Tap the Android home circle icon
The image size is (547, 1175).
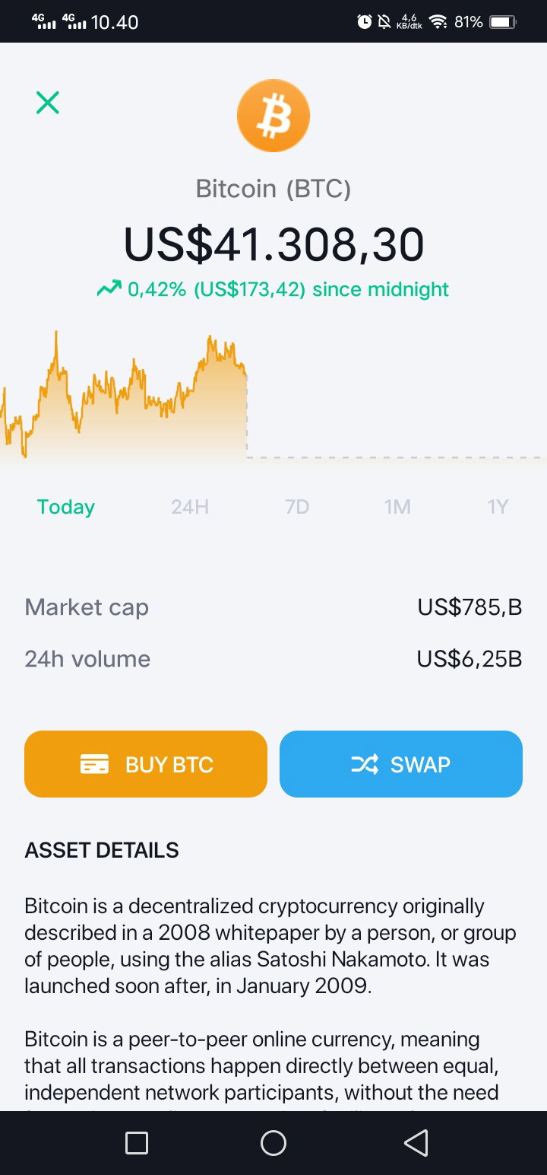pyautogui.click(x=273, y=1142)
